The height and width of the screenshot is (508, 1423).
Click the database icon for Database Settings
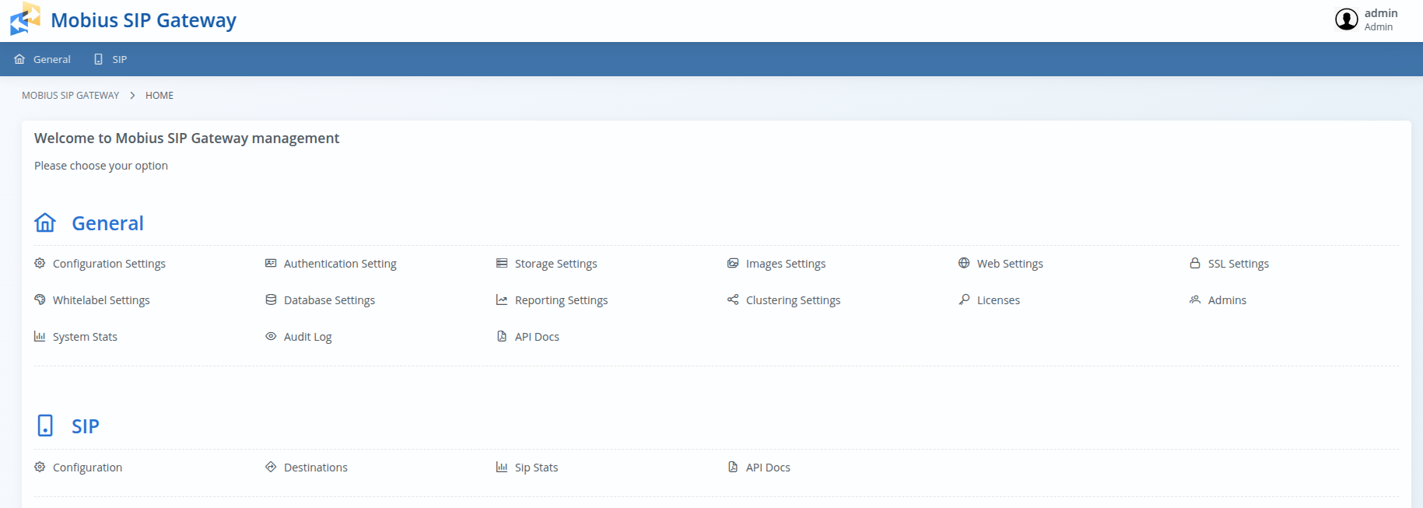tap(271, 300)
